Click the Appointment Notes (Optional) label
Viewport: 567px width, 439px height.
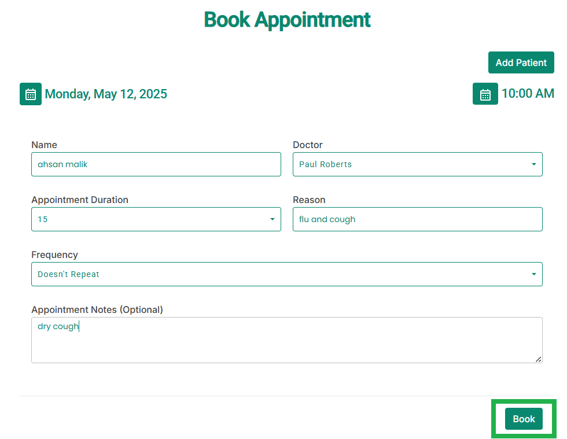(x=97, y=309)
